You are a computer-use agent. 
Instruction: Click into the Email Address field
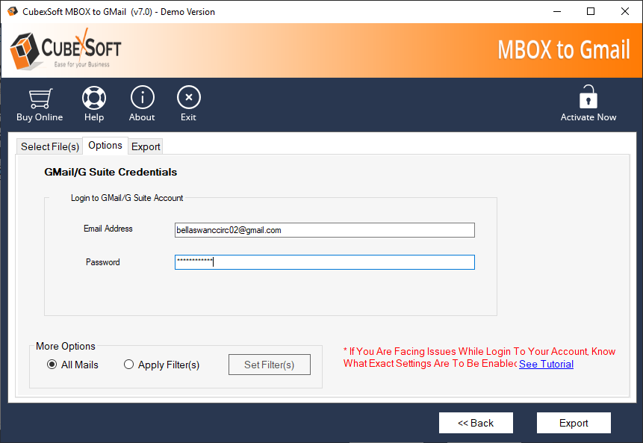324,230
